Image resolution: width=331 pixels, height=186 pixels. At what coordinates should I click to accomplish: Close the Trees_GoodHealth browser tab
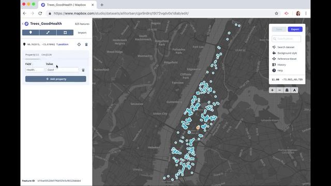point(93,5)
